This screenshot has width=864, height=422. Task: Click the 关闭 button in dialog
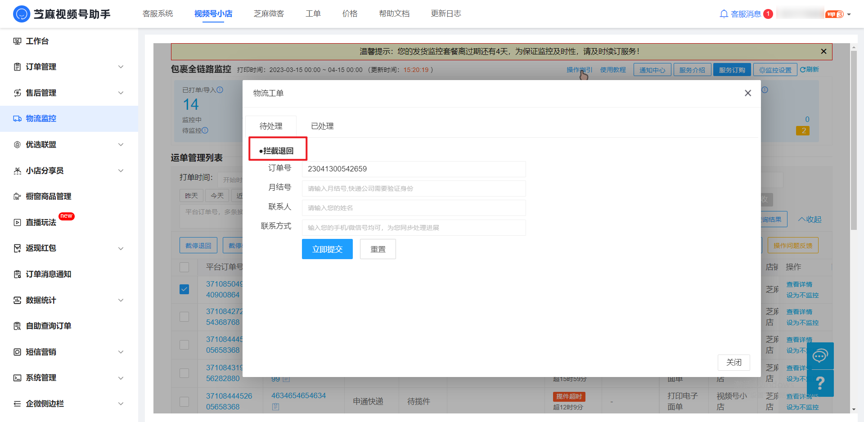pyautogui.click(x=734, y=362)
